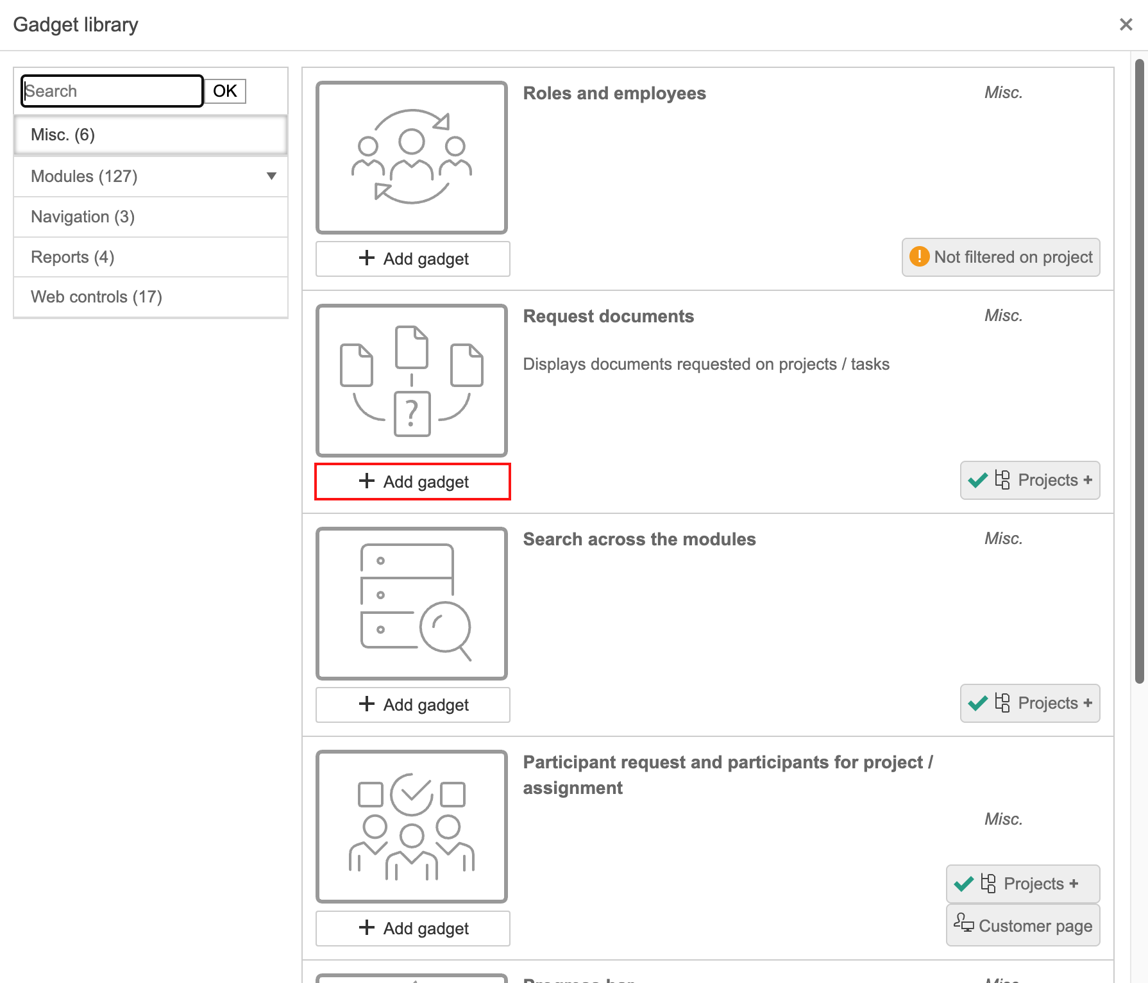1148x983 pixels.
Task: Click the Participant request gadget icon
Action: point(411,827)
